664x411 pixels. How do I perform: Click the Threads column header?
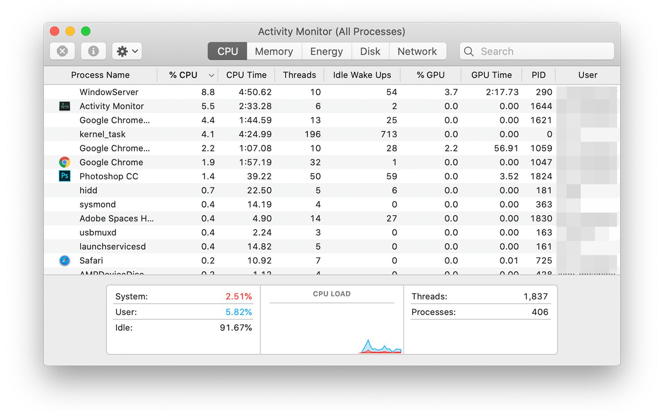299,75
